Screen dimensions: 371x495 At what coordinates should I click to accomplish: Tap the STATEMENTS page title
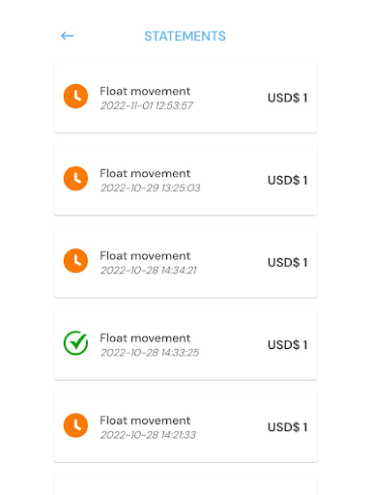[x=185, y=36]
